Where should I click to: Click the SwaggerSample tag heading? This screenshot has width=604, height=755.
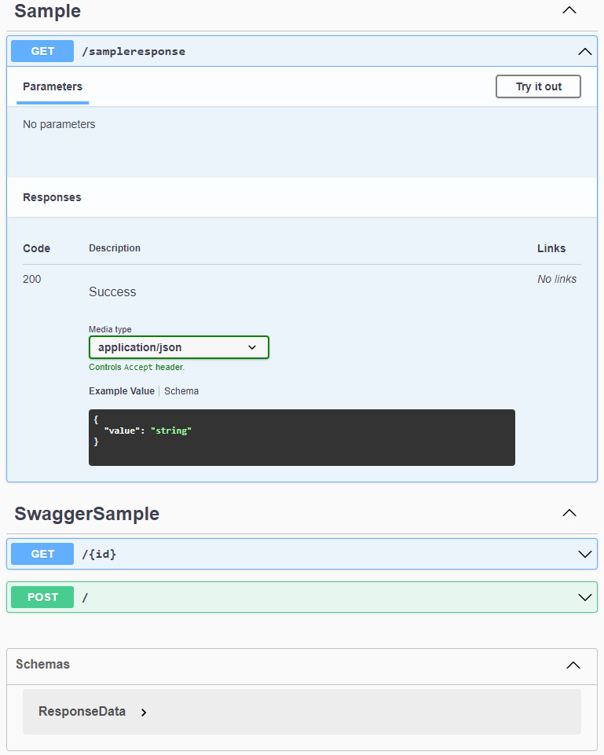pyautogui.click(x=86, y=514)
